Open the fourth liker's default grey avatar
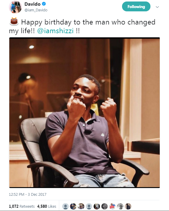The image size is (169, 211). [89, 206]
